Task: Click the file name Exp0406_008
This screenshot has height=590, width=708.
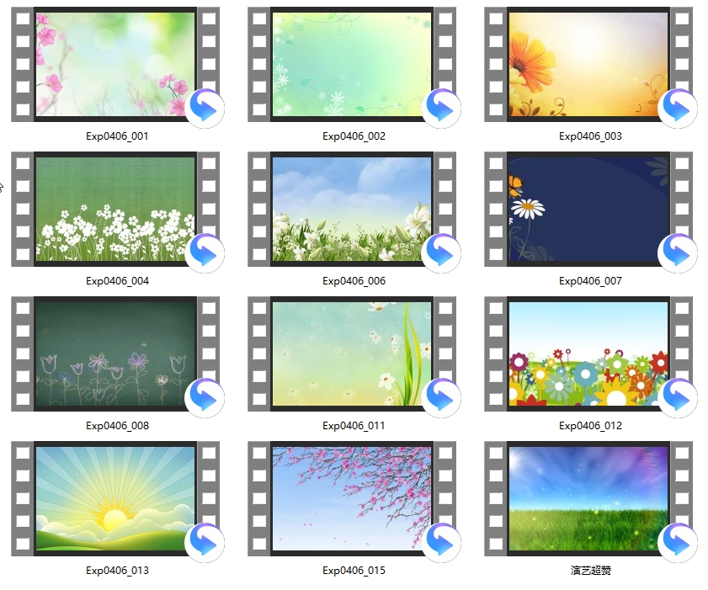Action: pyautogui.click(x=117, y=426)
